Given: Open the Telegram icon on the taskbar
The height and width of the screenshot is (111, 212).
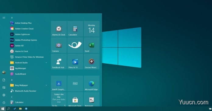Looking at the screenshot, I should pyautogui.click(x=26, y=109).
